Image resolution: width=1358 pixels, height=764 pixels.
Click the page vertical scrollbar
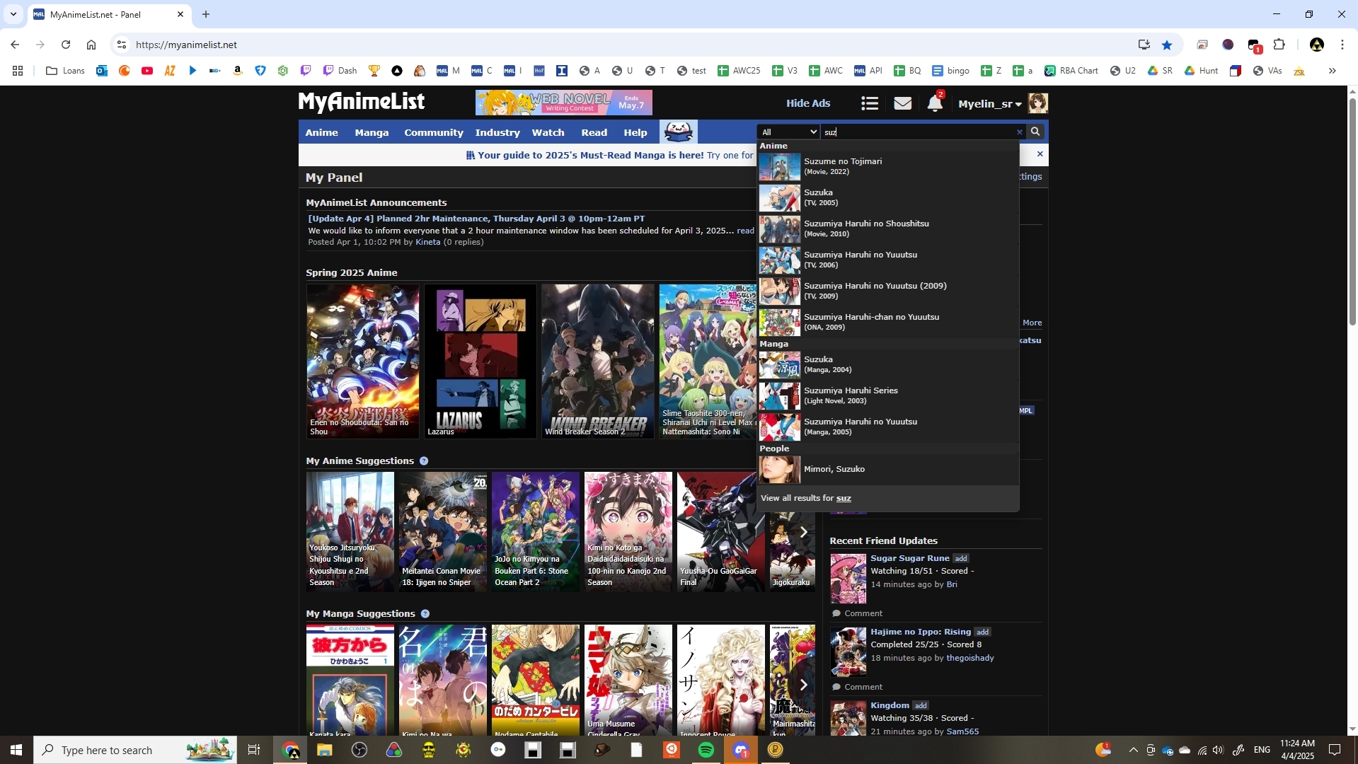(x=1352, y=212)
